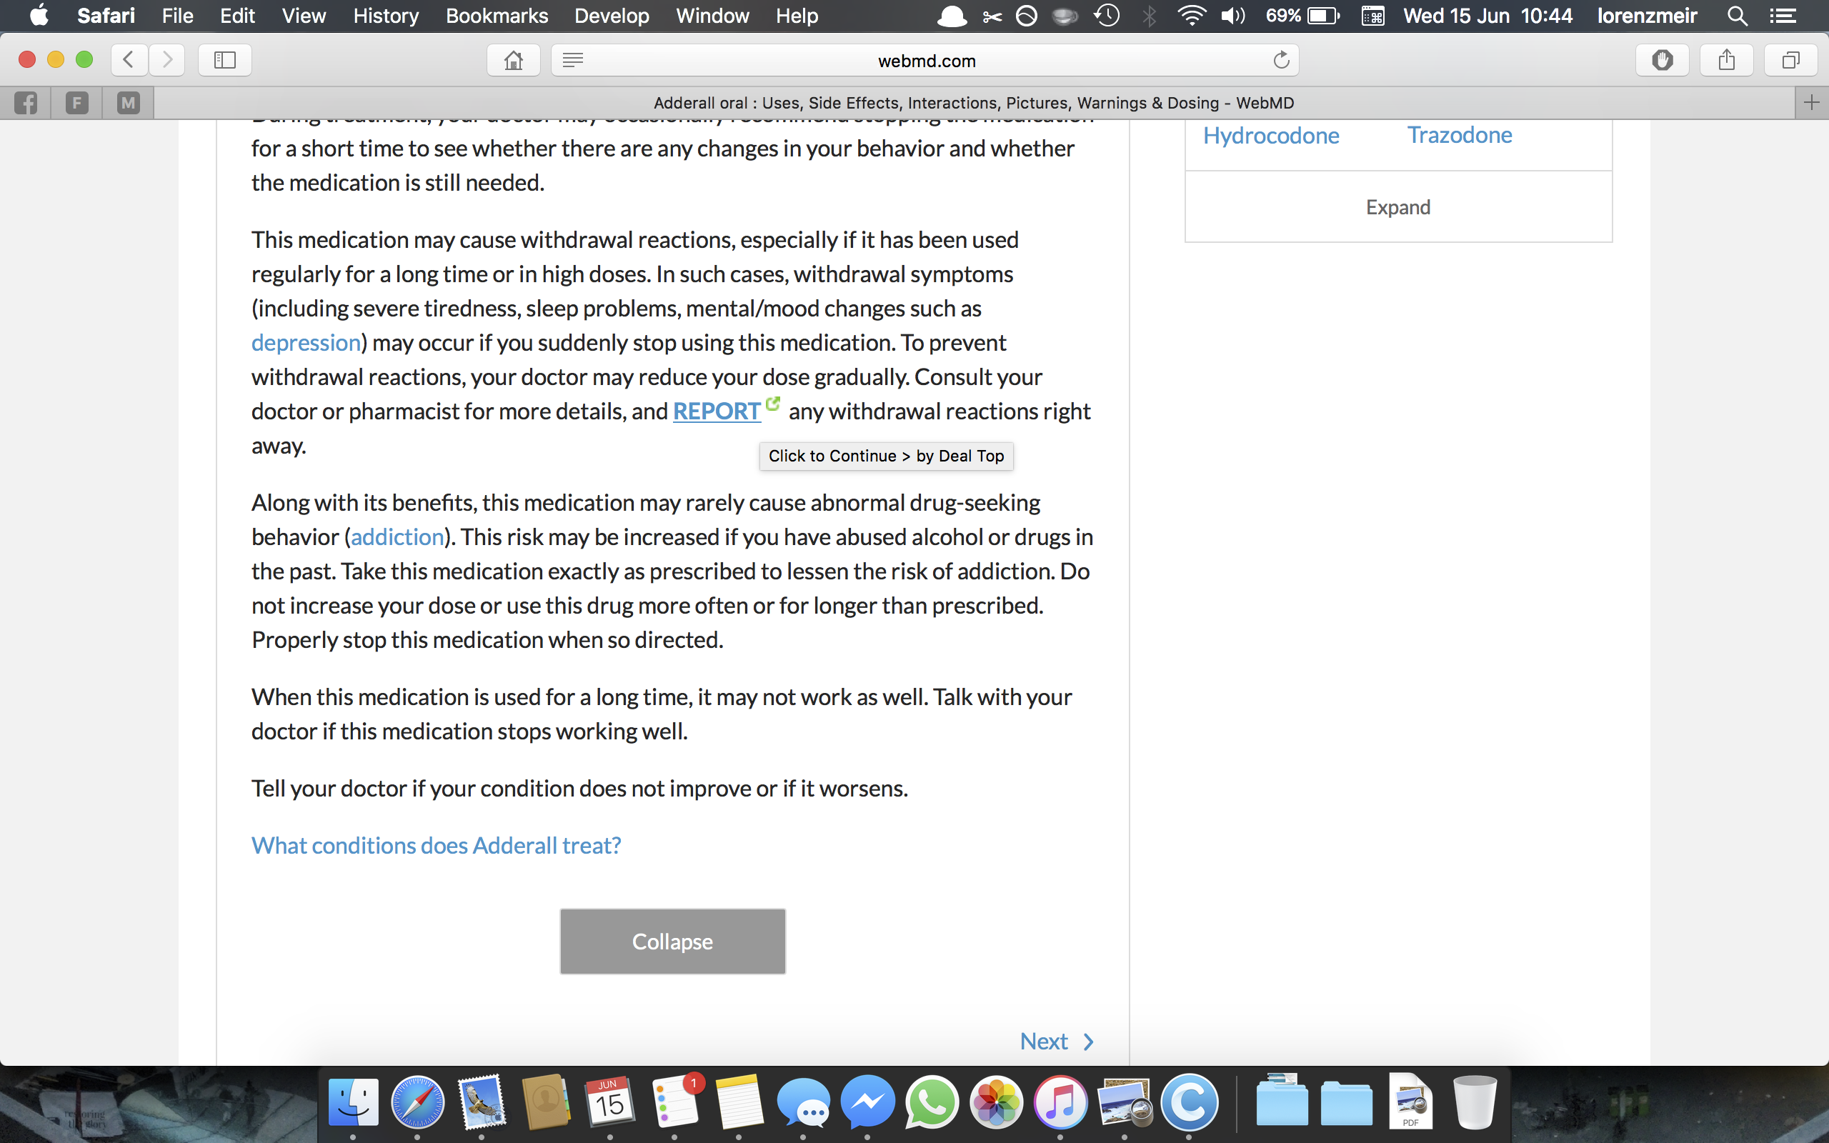1829x1143 pixels.
Task: Show all tabs overview
Action: 1790,60
